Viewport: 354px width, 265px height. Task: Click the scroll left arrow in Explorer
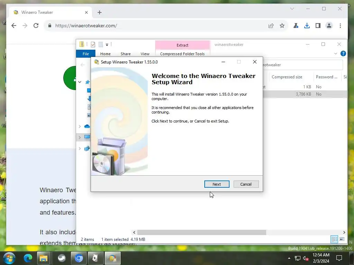(x=134, y=232)
